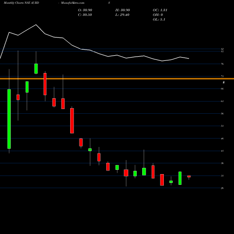Screen dimensions: 234x234
Task: Click the MunafaSutra.com watermark link text
Action: 73,3
